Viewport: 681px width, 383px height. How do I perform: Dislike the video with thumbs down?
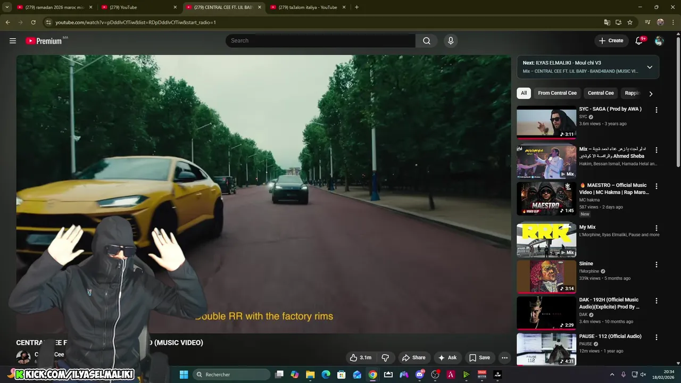[386, 357]
